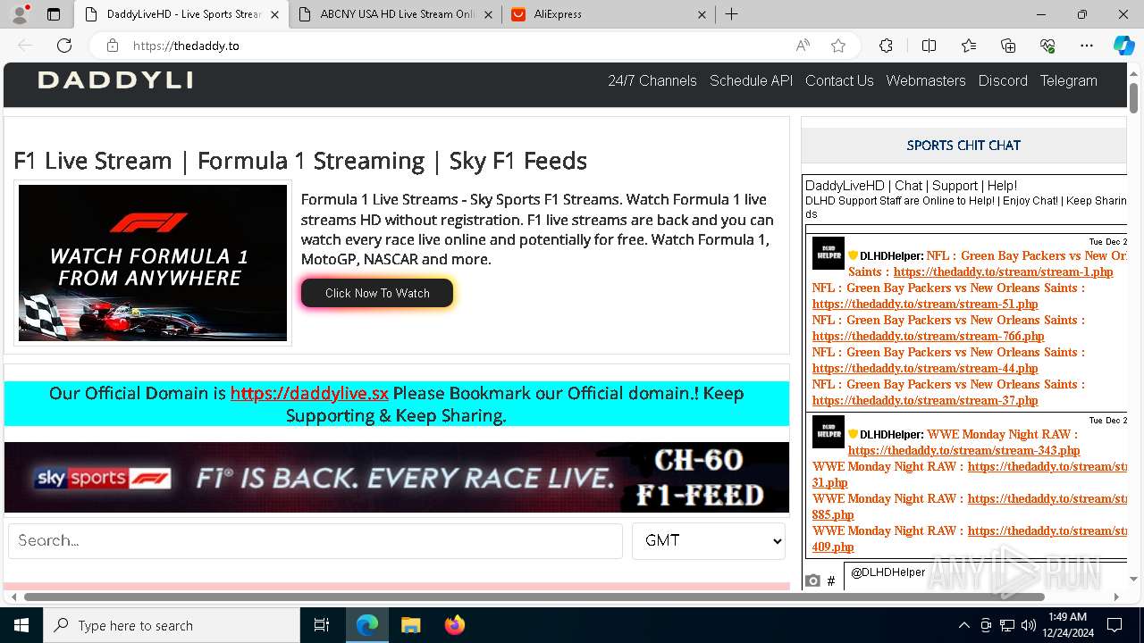The image size is (1144, 643).
Task: Click the Read aloud icon
Action: click(803, 46)
